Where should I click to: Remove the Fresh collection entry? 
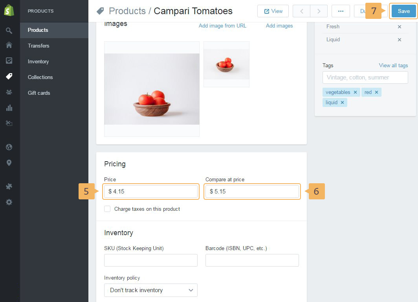[x=400, y=27]
